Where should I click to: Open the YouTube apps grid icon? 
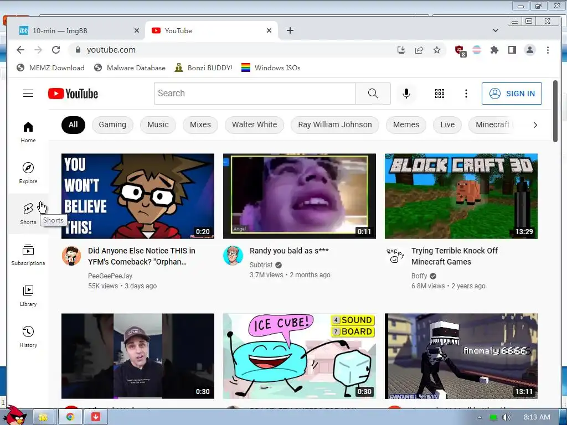click(x=439, y=93)
